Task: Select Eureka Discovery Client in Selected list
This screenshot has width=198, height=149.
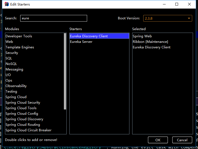Action: (x=152, y=47)
